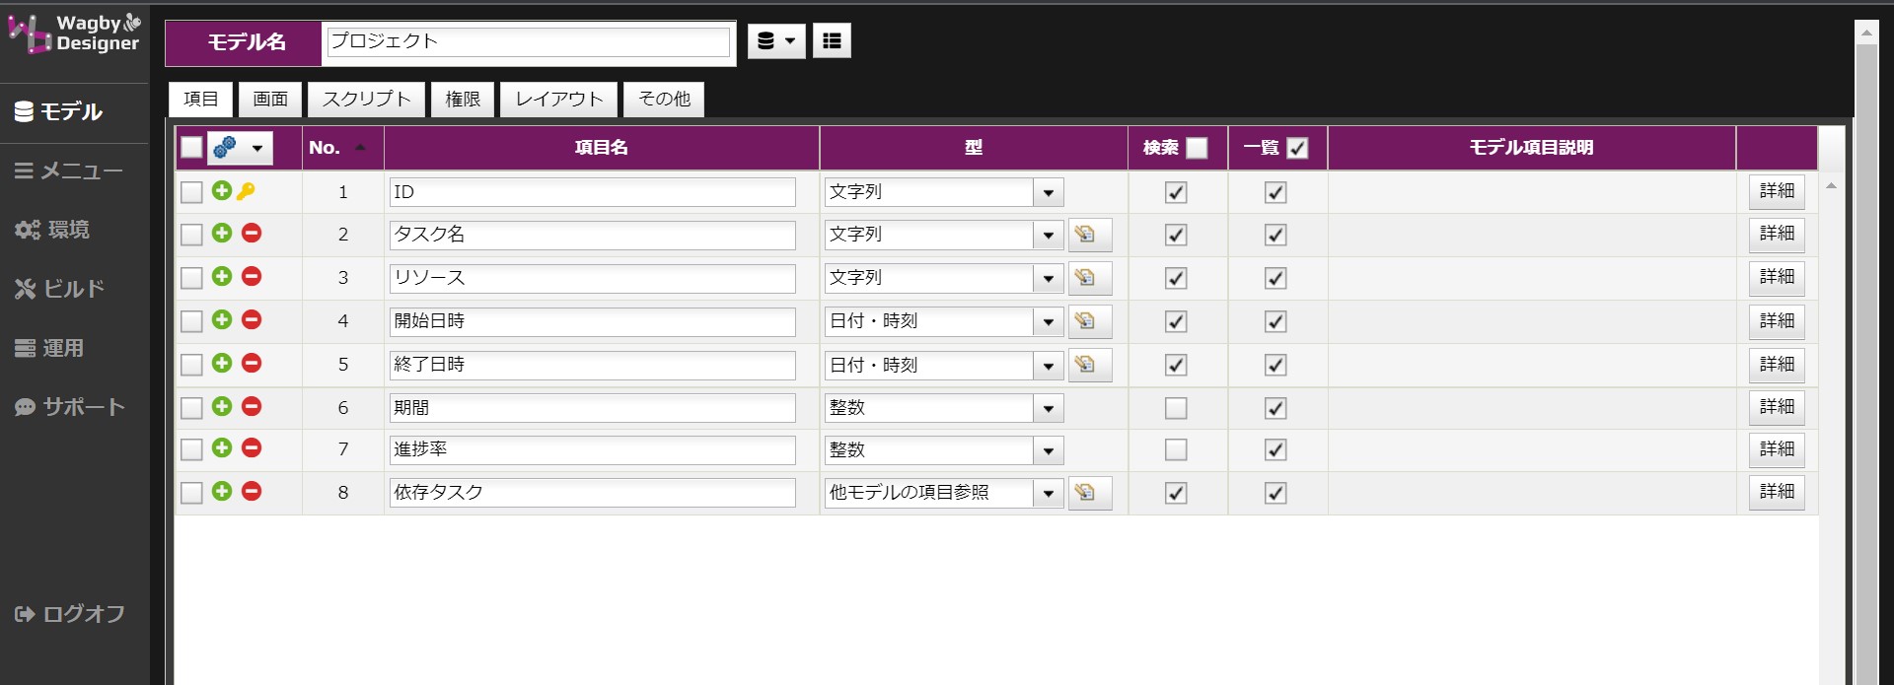Switch to the 権限 tab
This screenshot has width=1894, height=685.
463,99
